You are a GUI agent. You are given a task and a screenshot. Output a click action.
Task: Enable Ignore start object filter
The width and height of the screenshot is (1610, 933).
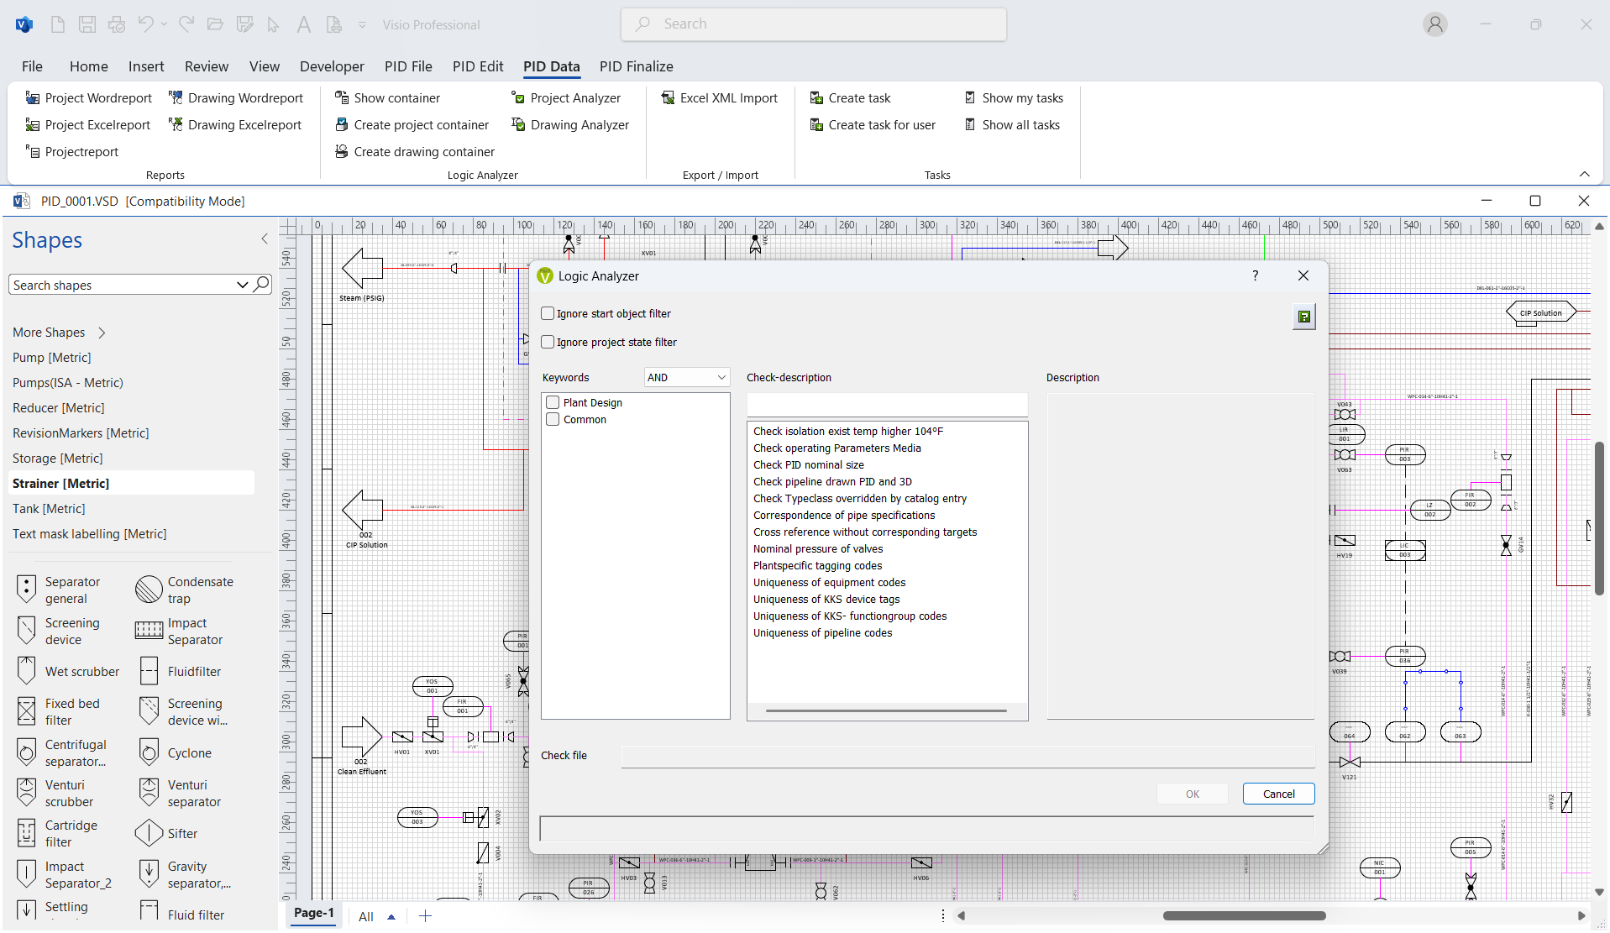click(548, 313)
